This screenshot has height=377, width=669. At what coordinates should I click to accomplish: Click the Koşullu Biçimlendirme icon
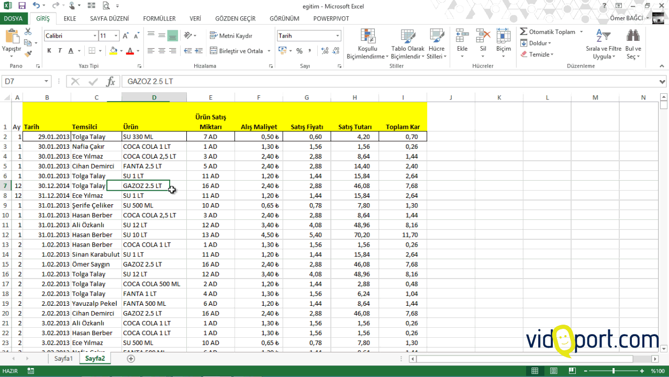click(367, 37)
